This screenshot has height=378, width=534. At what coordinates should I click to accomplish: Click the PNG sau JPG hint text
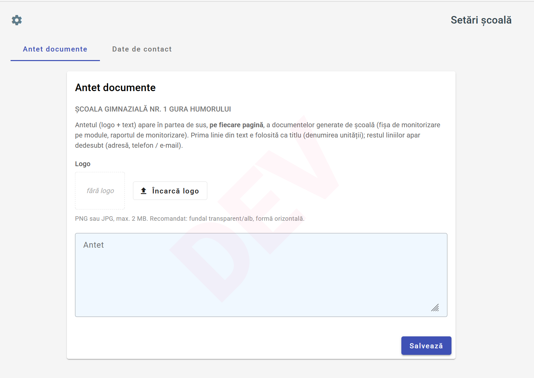tap(190, 218)
